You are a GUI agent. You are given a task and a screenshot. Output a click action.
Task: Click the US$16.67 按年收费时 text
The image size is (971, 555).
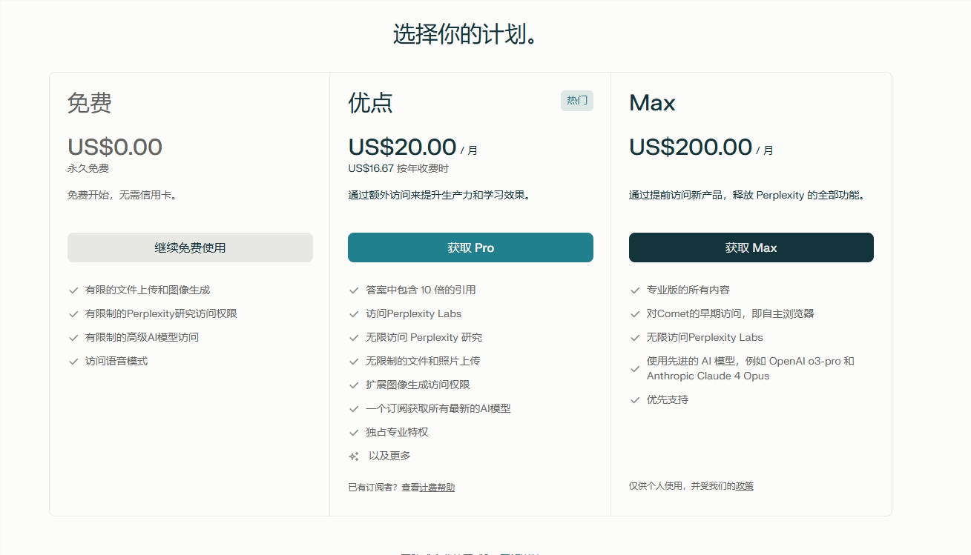398,168
